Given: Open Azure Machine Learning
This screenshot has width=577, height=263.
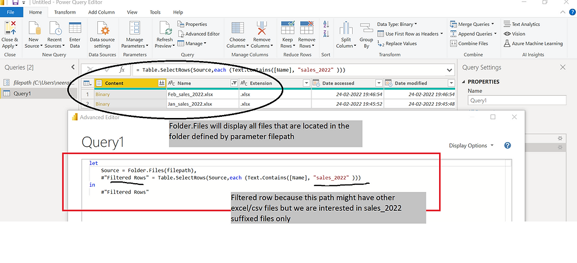Looking at the screenshot, I should coord(533,43).
